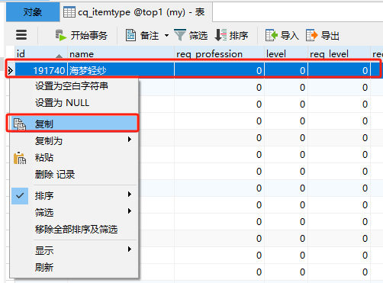This screenshot has width=383, height=283.
Task: Click the level column header
Action: point(286,53)
